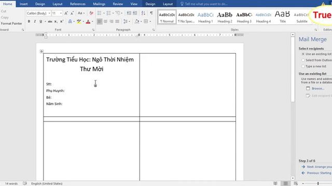Decrease font size with Shrink Font
The height and width of the screenshot is (186, 332).
(72, 13)
